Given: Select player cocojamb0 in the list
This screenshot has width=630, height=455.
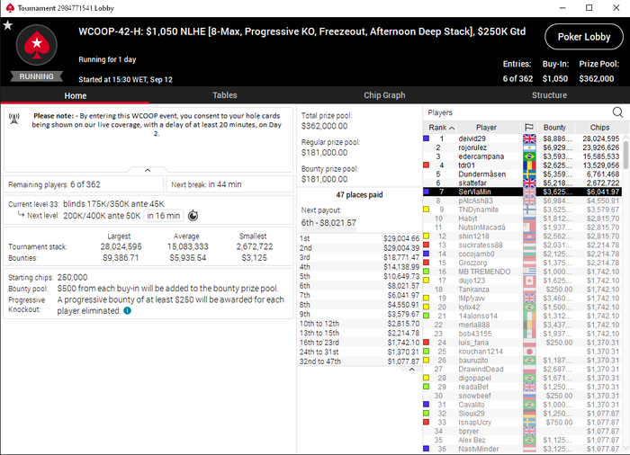Looking at the screenshot, I should (x=522, y=254).
